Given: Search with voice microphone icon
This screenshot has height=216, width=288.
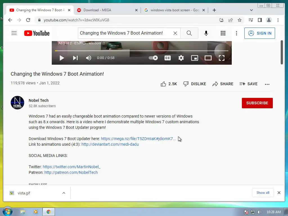Looking at the screenshot, I should click(206, 33).
